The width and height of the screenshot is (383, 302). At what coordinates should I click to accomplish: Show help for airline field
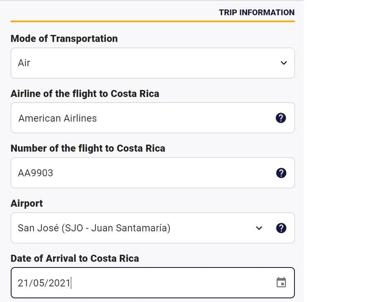pyautogui.click(x=281, y=118)
